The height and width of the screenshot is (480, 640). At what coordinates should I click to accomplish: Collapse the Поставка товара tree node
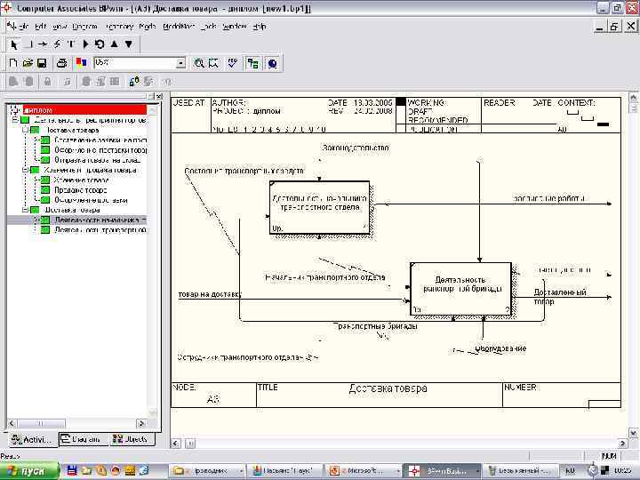[27, 130]
